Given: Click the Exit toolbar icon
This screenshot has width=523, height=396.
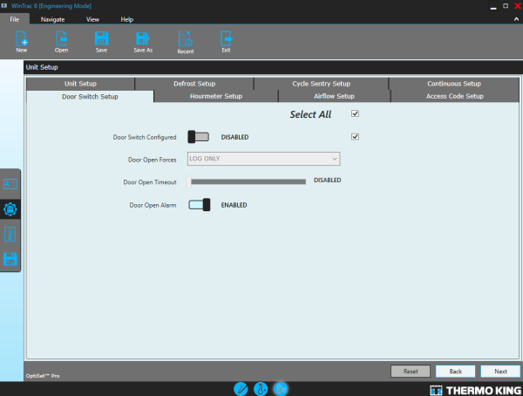Looking at the screenshot, I should click(x=226, y=38).
